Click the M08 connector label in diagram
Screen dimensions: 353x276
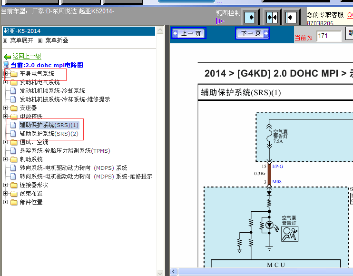click(x=277, y=181)
